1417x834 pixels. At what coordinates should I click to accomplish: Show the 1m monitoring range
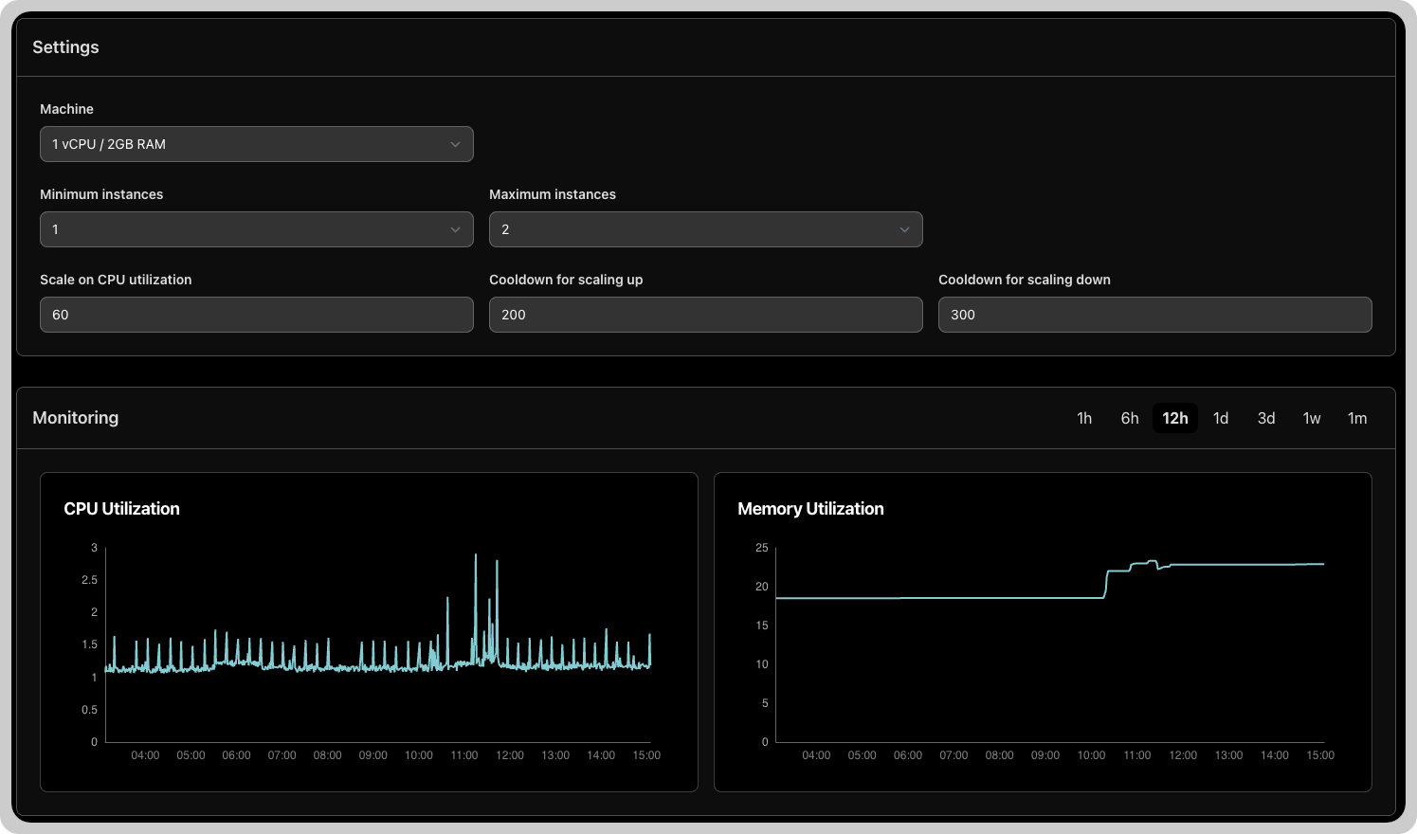(x=1357, y=418)
